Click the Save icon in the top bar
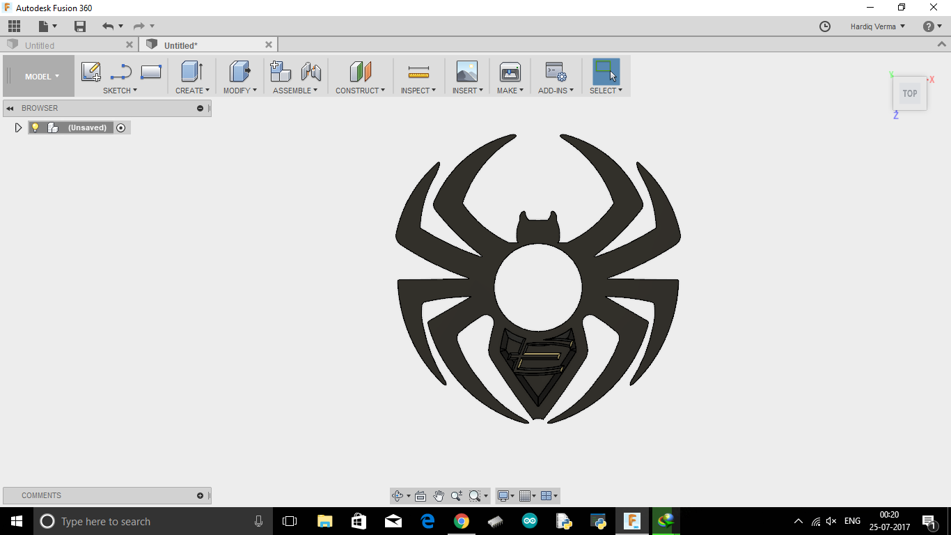Image resolution: width=951 pixels, height=535 pixels. [80, 26]
